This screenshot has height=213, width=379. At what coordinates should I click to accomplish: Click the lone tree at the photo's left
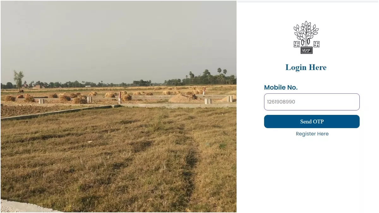[x=19, y=78]
